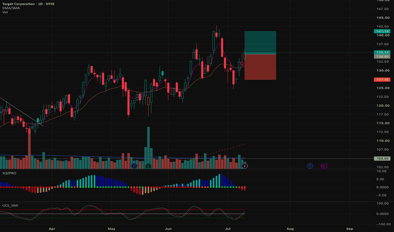Select the Vol indicator legend
This screenshot has height=232, width=394.
point(5,12)
